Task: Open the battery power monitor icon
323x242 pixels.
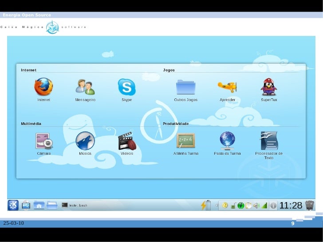Action: coord(206,205)
